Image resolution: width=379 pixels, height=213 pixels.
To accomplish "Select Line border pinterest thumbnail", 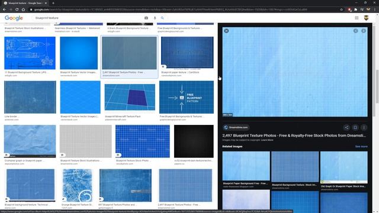I will coord(30,97).
